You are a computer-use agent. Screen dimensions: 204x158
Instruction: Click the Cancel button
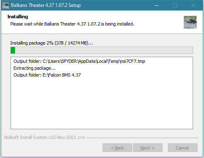pyautogui.click(x=183, y=148)
